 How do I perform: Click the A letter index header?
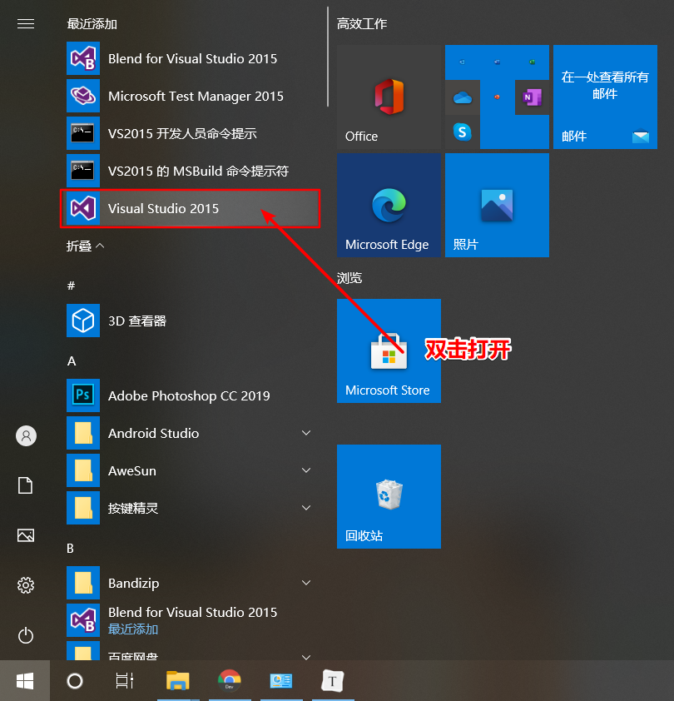click(x=72, y=361)
